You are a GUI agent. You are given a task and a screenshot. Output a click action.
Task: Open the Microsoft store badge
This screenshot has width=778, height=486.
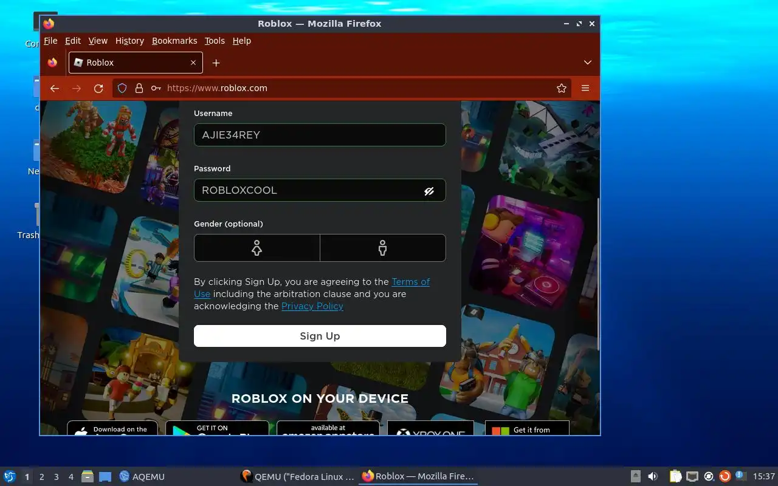(527, 428)
